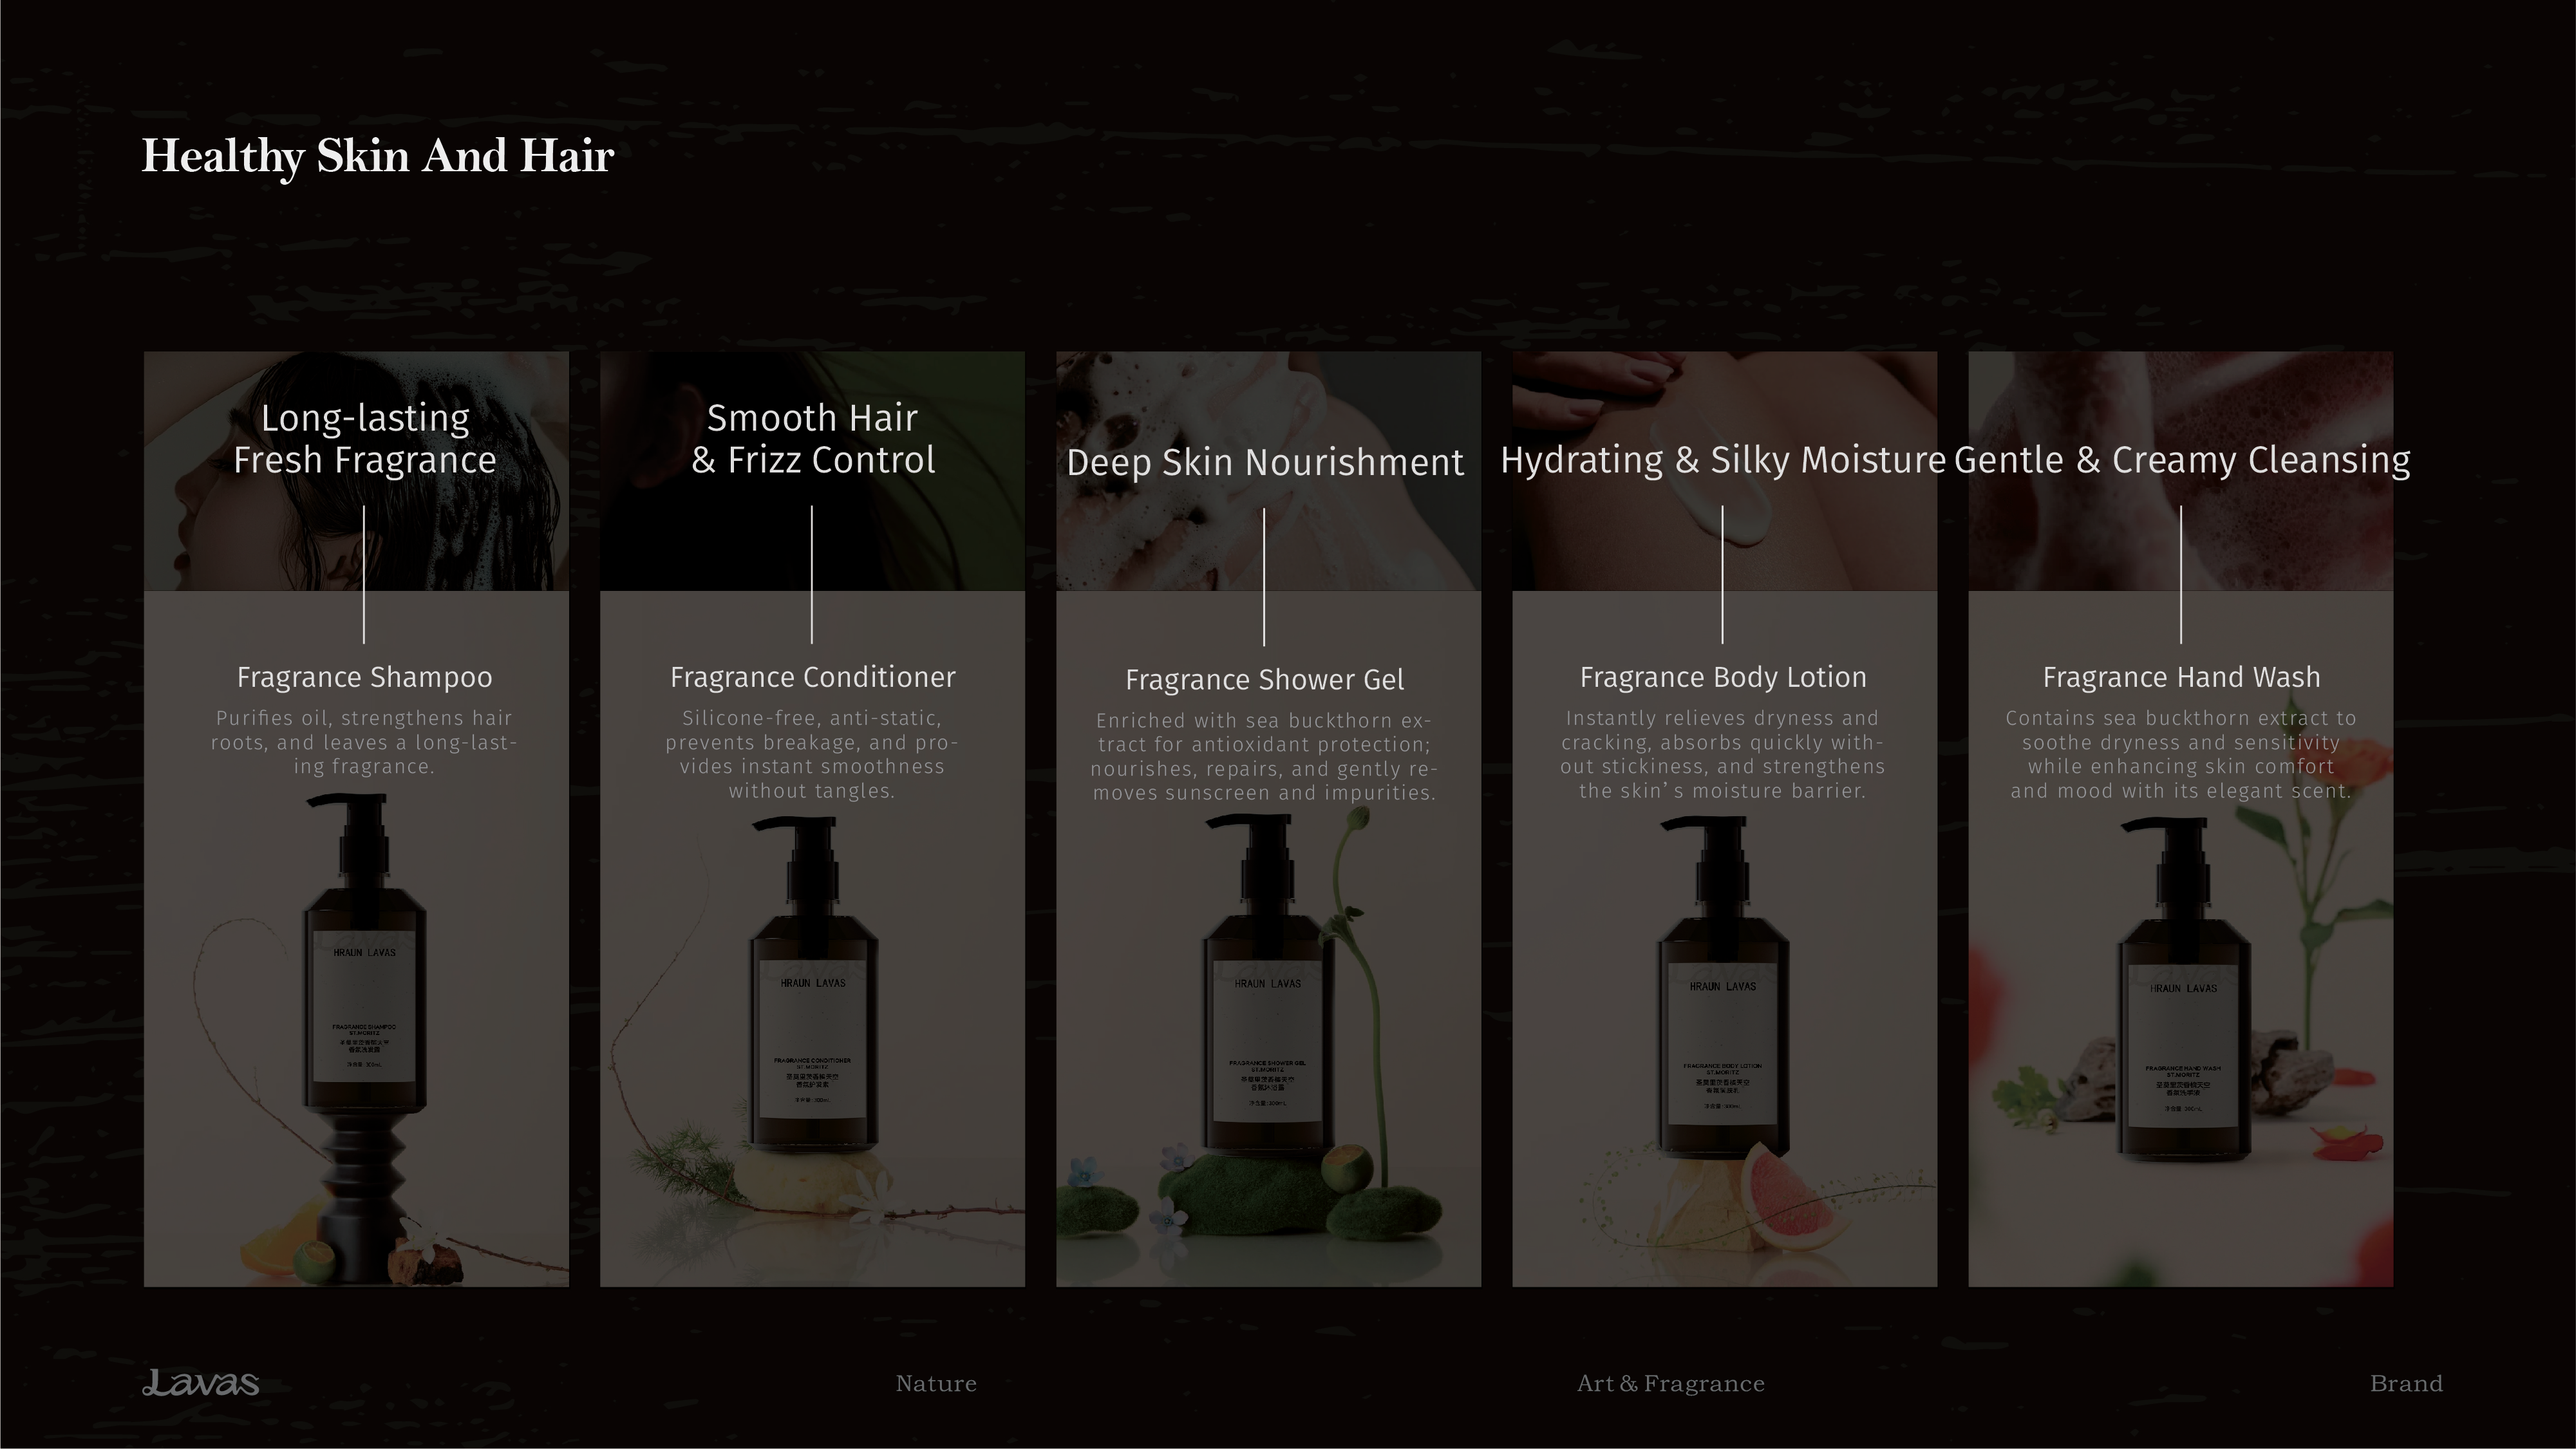
Task: Open the Brand footer link
Action: tap(2406, 1383)
